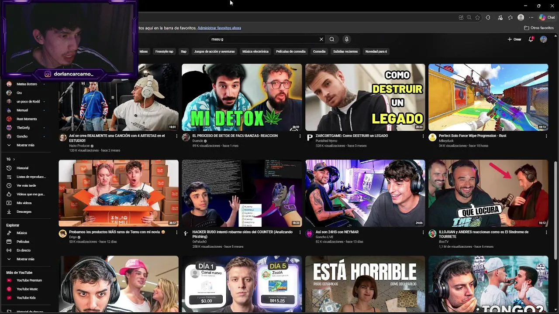The width and height of the screenshot is (559, 314).
Task: Click the Administrar favoritos ahora link
Action: (219, 28)
